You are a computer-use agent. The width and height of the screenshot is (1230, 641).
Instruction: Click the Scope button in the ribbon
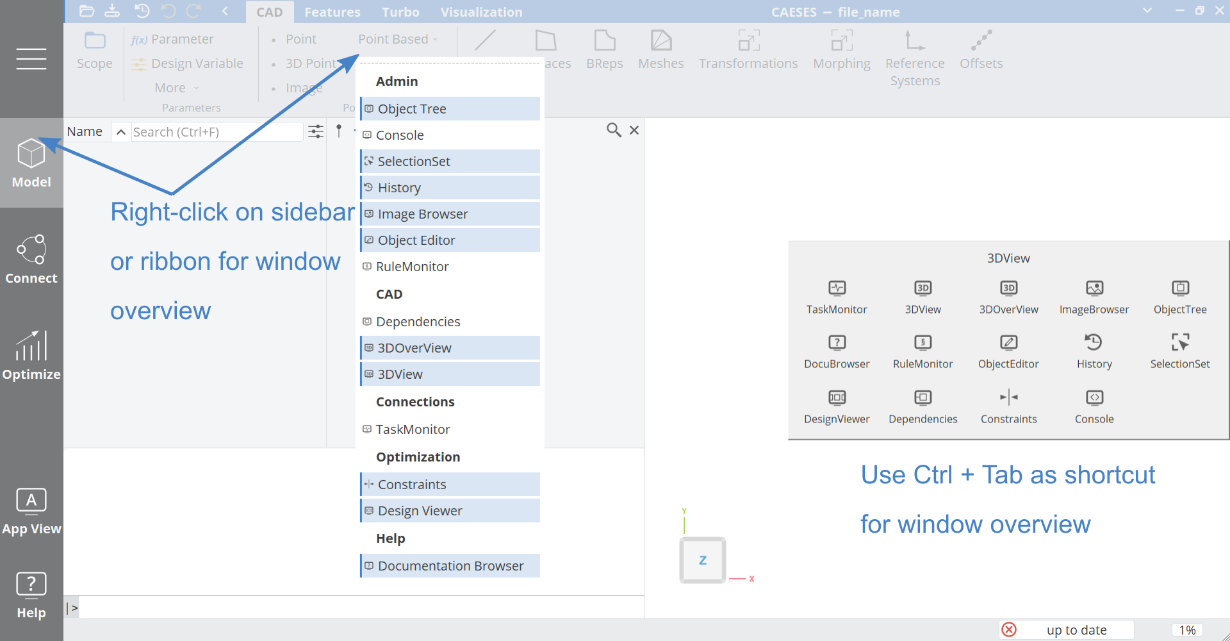[x=95, y=51]
